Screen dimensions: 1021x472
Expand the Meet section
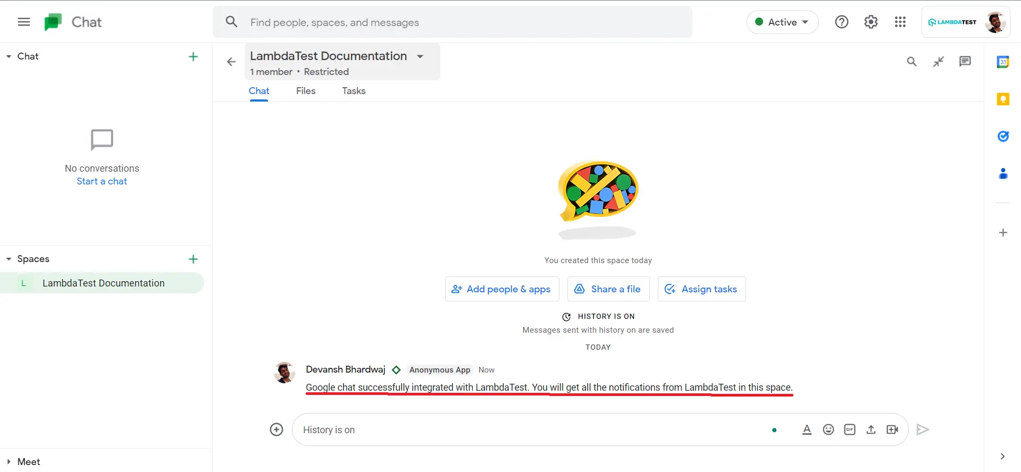pos(9,462)
